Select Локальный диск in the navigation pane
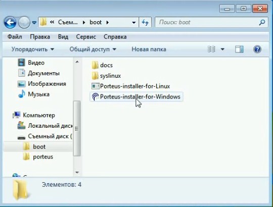 [x=51, y=126]
